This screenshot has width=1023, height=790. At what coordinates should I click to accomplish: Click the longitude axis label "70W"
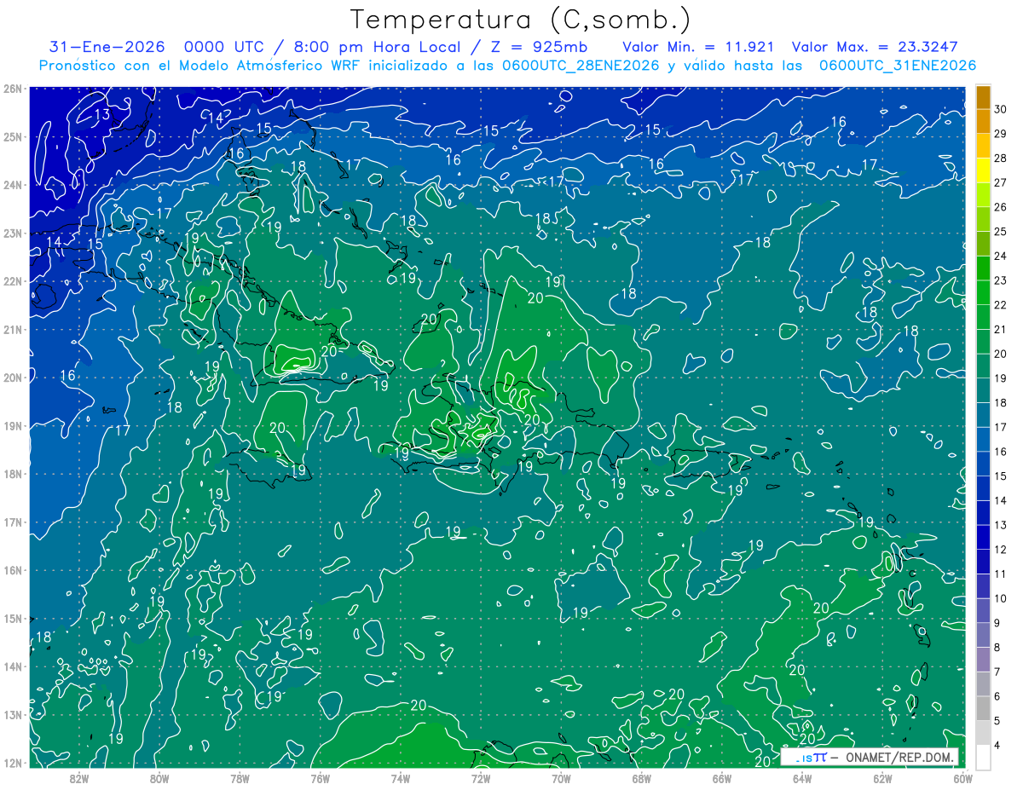click(x=561, y=777)
